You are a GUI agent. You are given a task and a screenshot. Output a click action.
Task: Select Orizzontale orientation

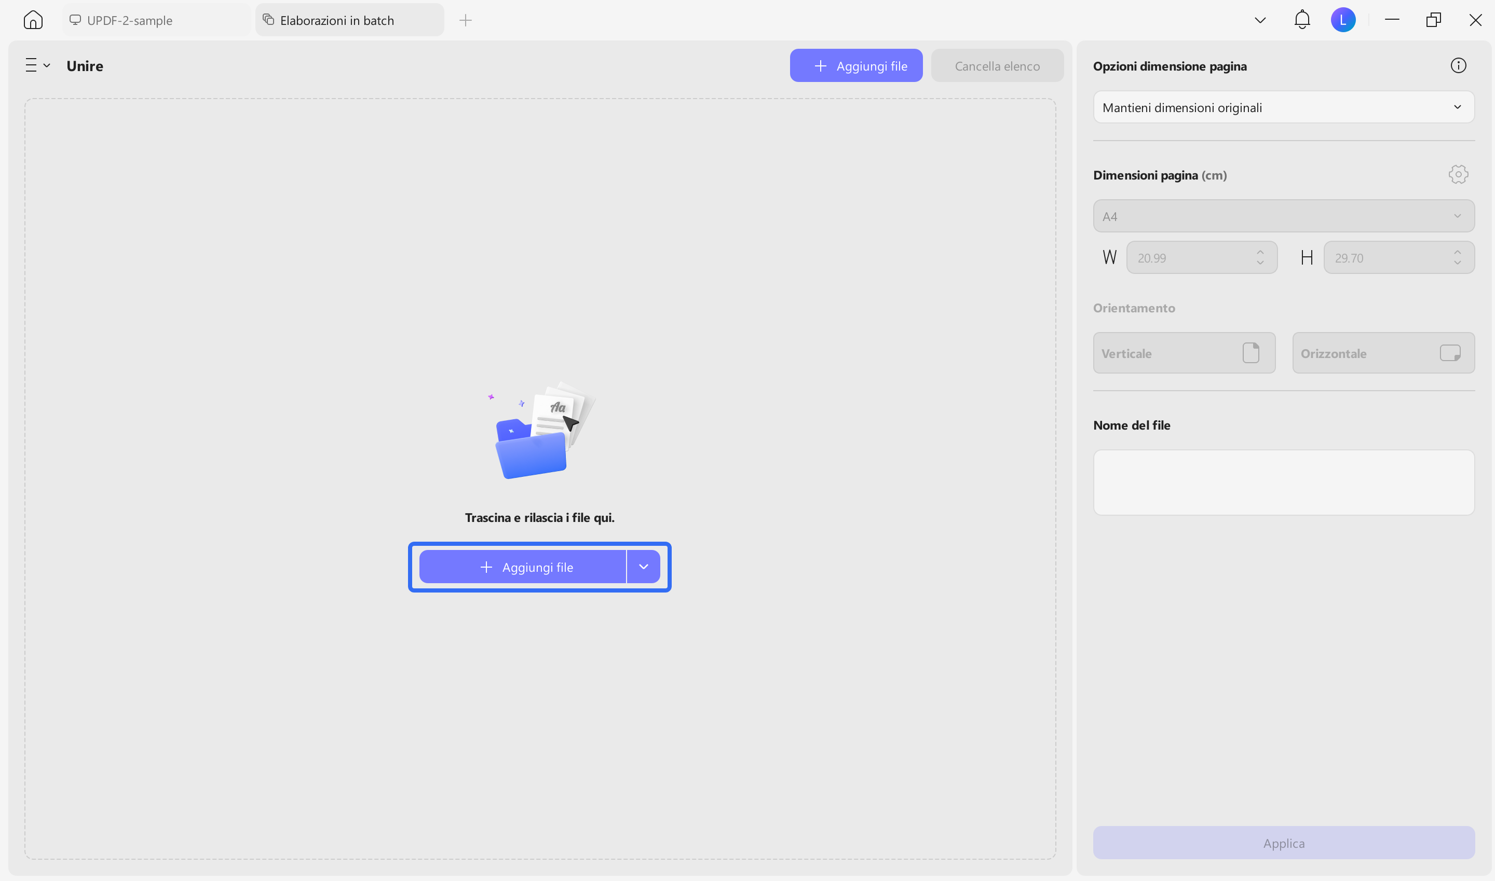pos(1383,353)
